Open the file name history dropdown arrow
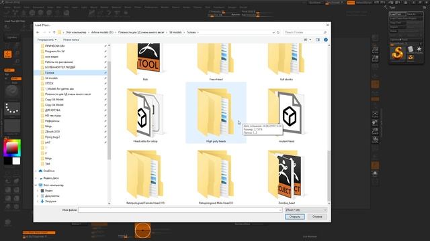Viewport: 430px width, 241px height. [280, 210]
